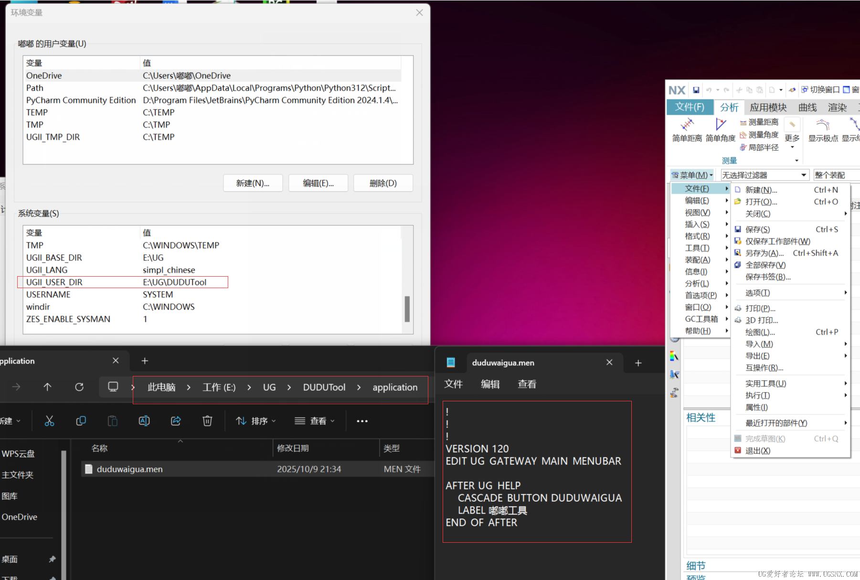Refresh the Explorer folder view
This screenshot has height=580, width=860.
coord(79,387)
